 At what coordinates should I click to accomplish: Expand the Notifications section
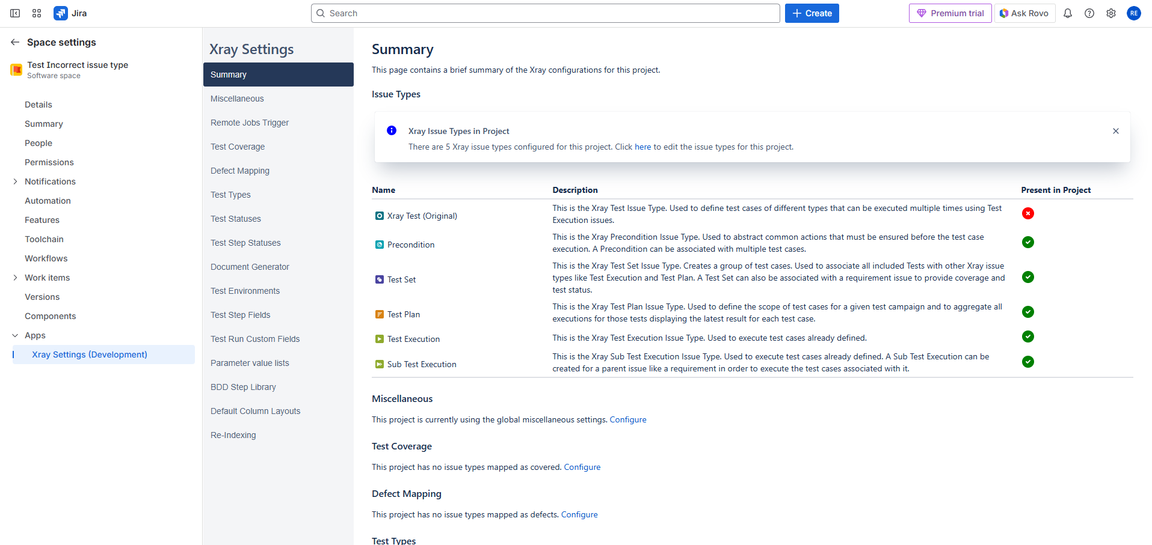click(15, 181)
